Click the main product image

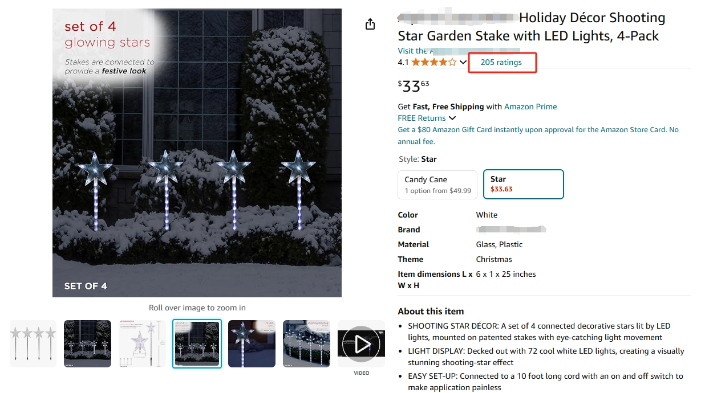pos(197,153)
